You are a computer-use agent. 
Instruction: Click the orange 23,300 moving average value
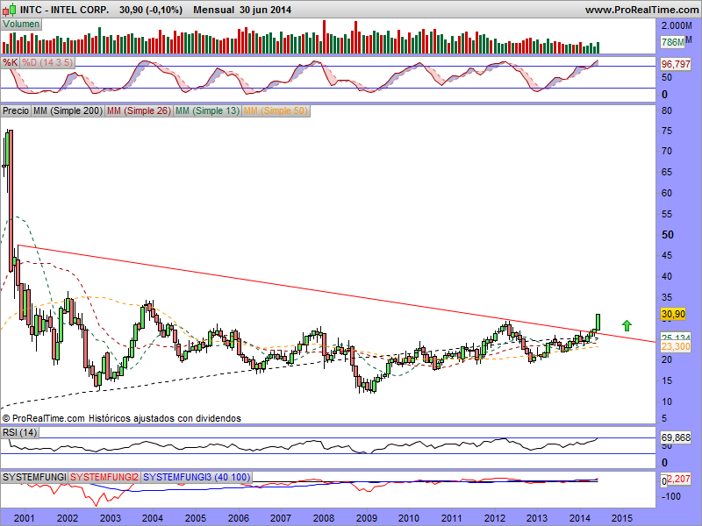pyautogui.click(x=676, y=346)
